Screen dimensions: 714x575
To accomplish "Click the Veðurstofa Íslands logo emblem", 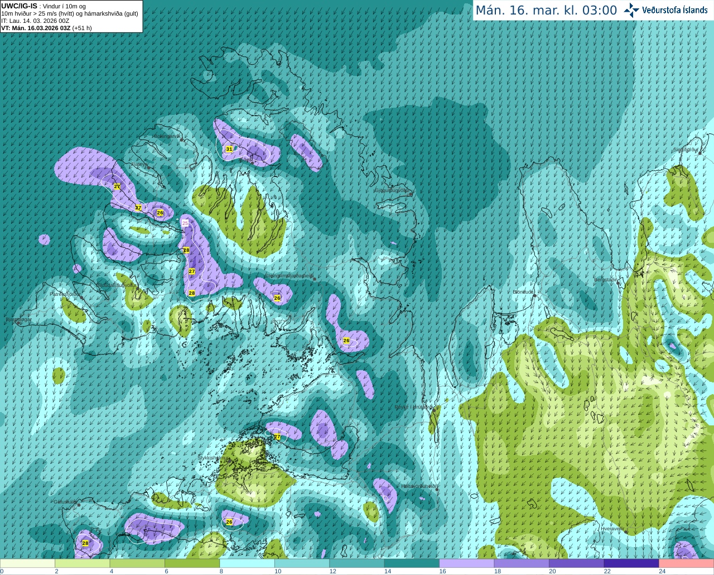I will point(631,10).
